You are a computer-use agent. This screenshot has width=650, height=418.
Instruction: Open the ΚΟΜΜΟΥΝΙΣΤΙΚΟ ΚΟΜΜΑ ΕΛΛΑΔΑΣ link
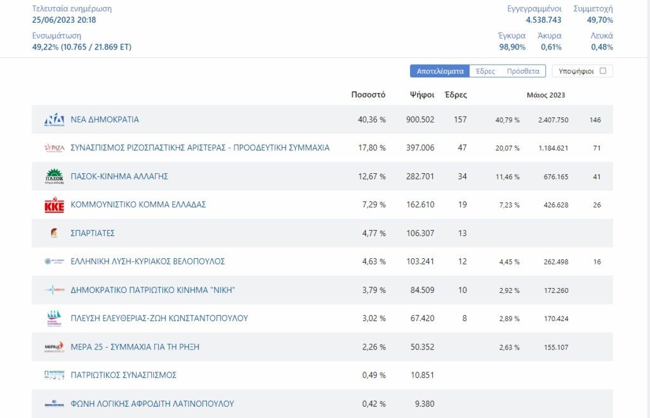138,205
